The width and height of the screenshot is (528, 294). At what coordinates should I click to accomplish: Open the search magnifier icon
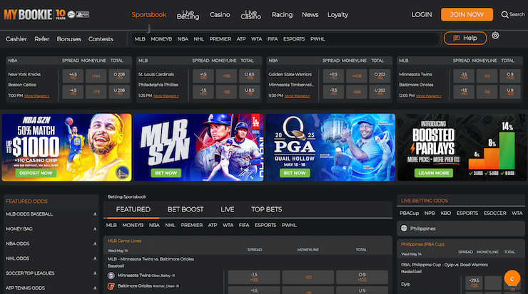pyautogui.click(x=504, y=15)
